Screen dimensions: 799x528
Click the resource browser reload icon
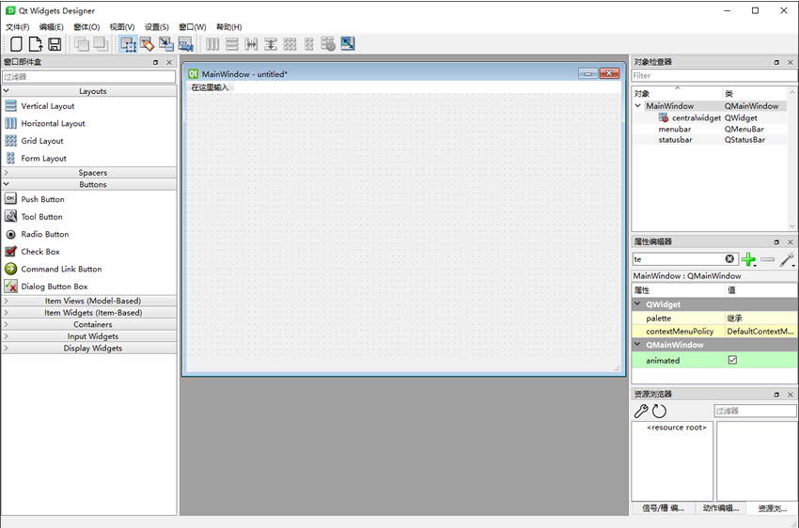659,411
